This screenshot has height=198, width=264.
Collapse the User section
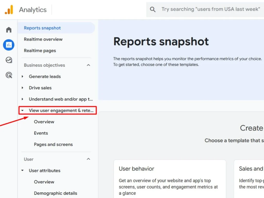pyautogui.click(x=88, y=159)
